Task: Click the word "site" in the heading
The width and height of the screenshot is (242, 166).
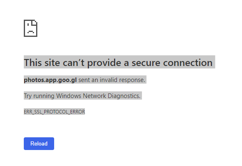Action: tap(52, 62)
